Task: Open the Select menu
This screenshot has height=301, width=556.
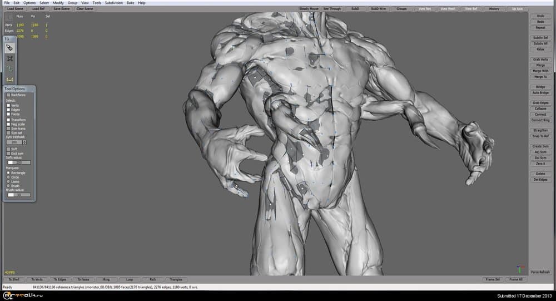Action: pos(44,3)
